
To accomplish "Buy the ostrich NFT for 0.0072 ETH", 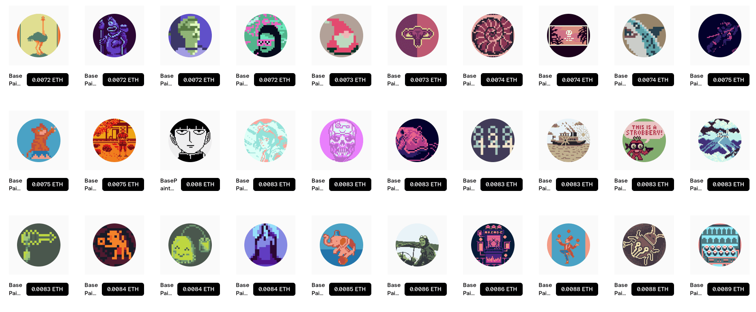I will pyautogui.click(x=47, y=80).
